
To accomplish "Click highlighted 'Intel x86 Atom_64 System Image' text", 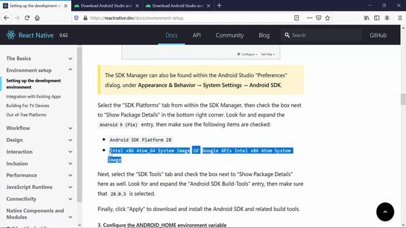I will pyautogui.click(x=150, y=151).
